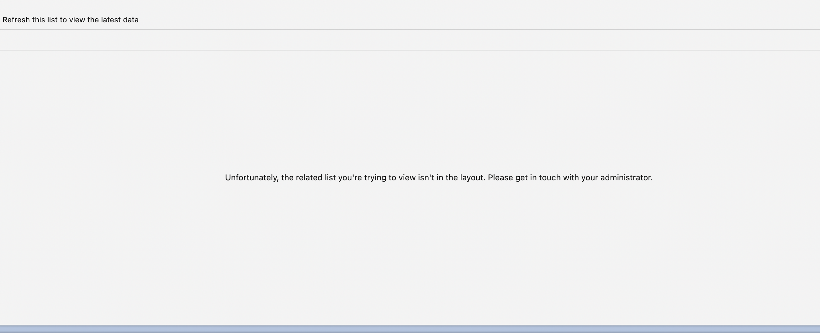
Task: Click the divider line under refresh notice
Action: click(x=410, y=29)
